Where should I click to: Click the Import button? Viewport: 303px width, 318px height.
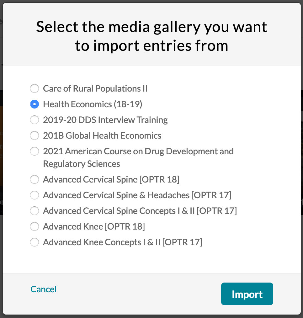247,294
